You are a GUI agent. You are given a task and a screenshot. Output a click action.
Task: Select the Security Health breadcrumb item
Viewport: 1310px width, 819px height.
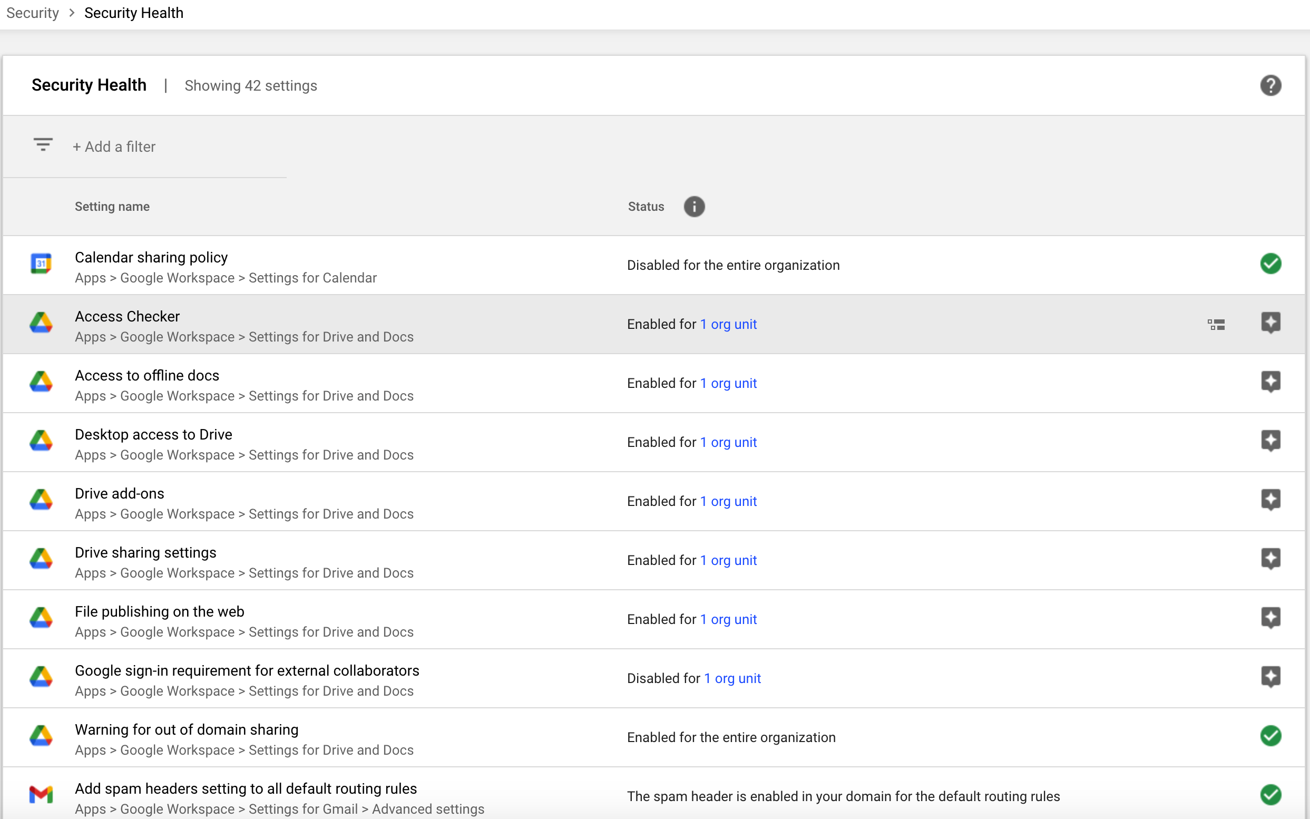(x=134, y=13)
